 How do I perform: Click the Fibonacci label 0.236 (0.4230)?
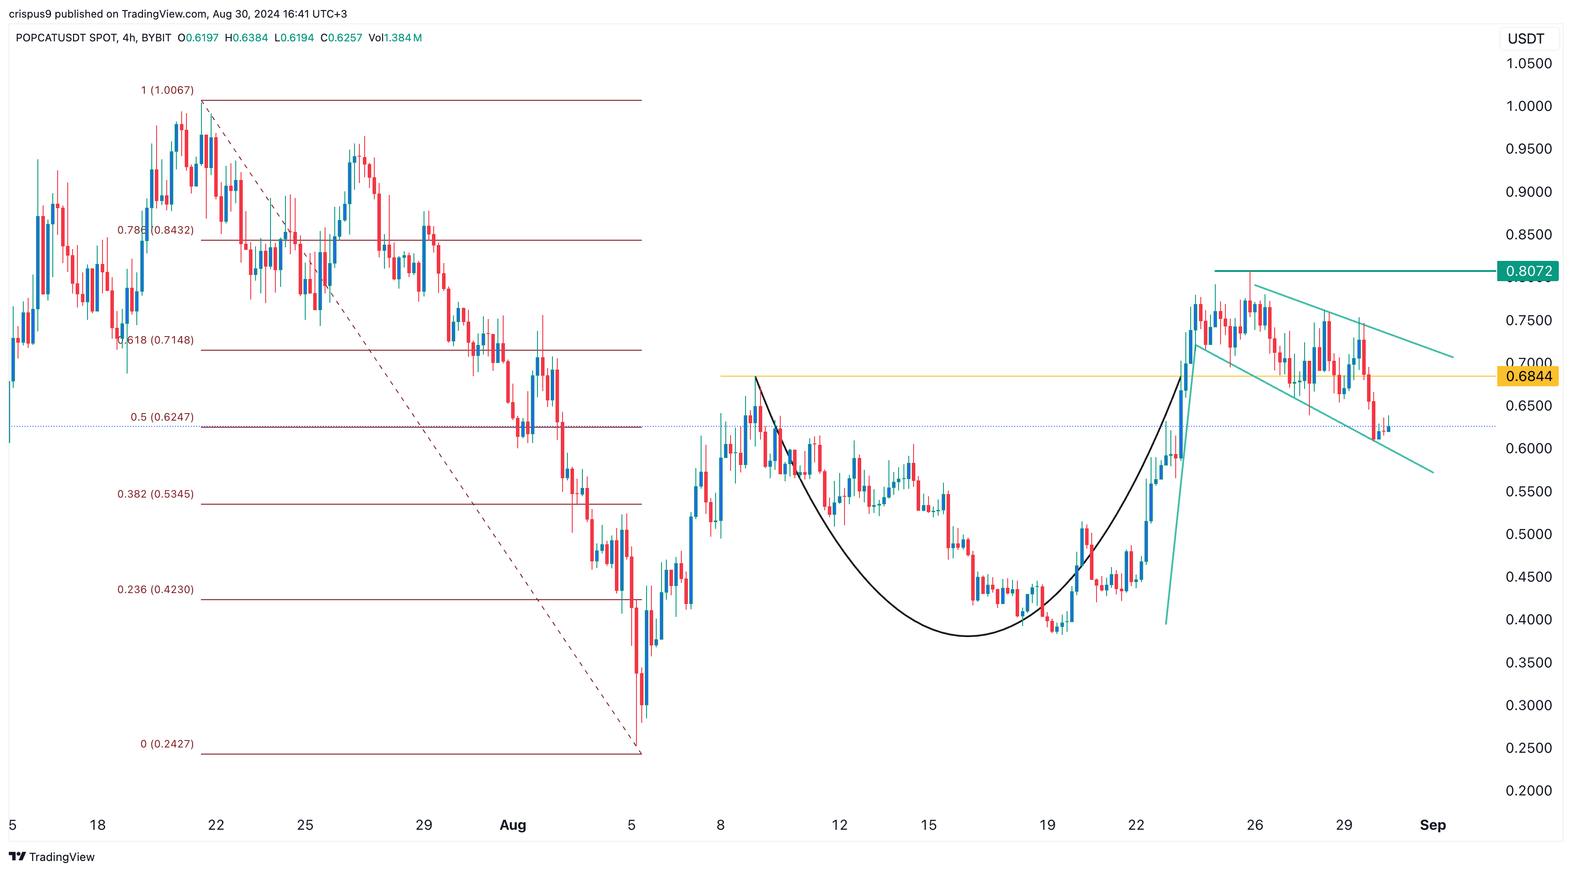coord(156,590)
